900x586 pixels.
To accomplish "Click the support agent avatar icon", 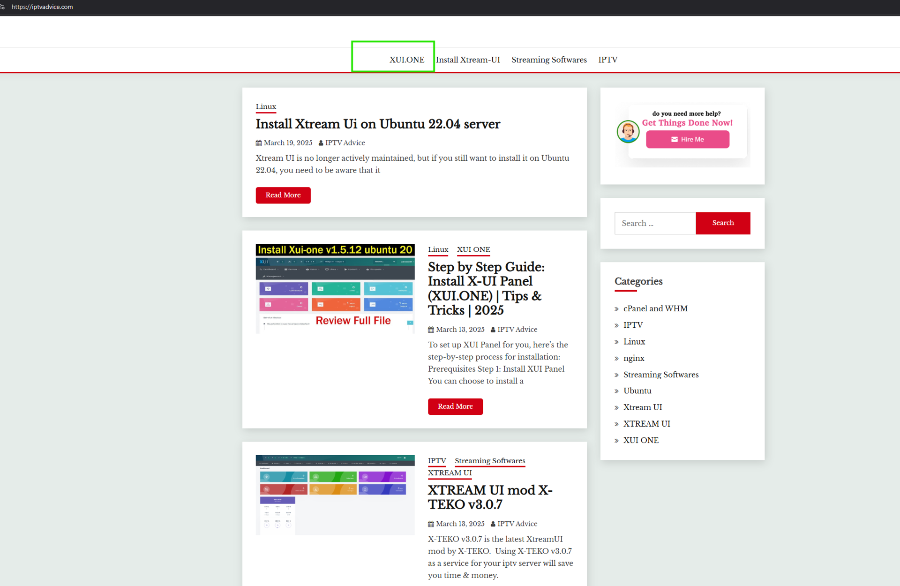I will coord(628,131).
